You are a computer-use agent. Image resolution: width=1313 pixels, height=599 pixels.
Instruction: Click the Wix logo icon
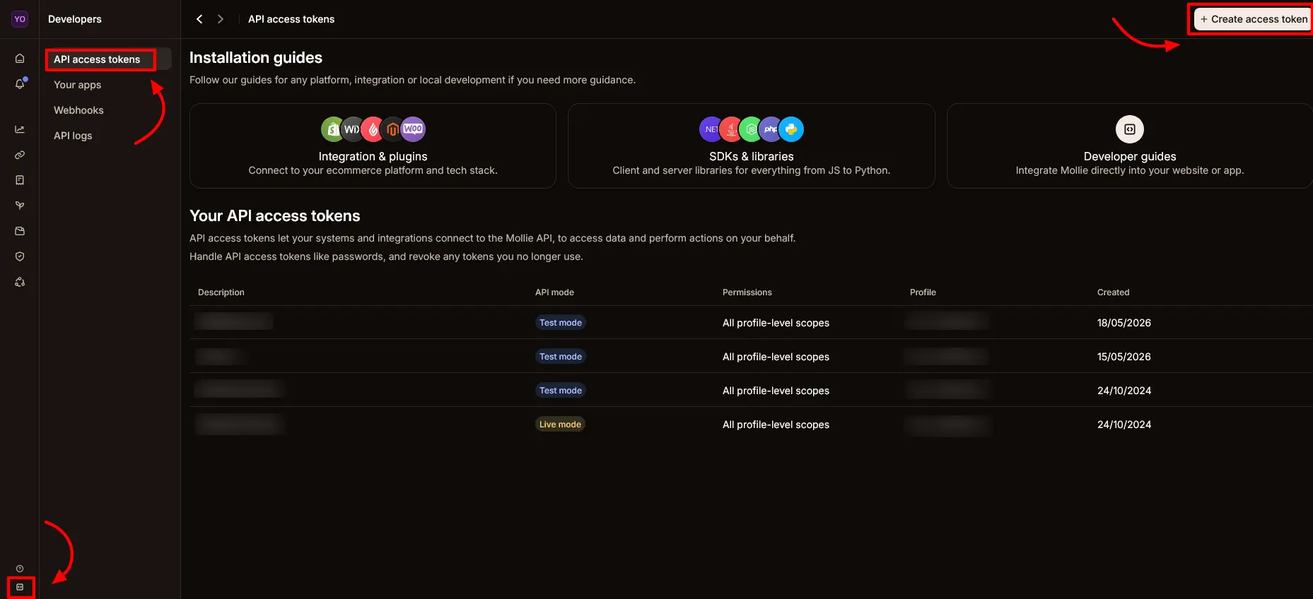click(351, 129)
